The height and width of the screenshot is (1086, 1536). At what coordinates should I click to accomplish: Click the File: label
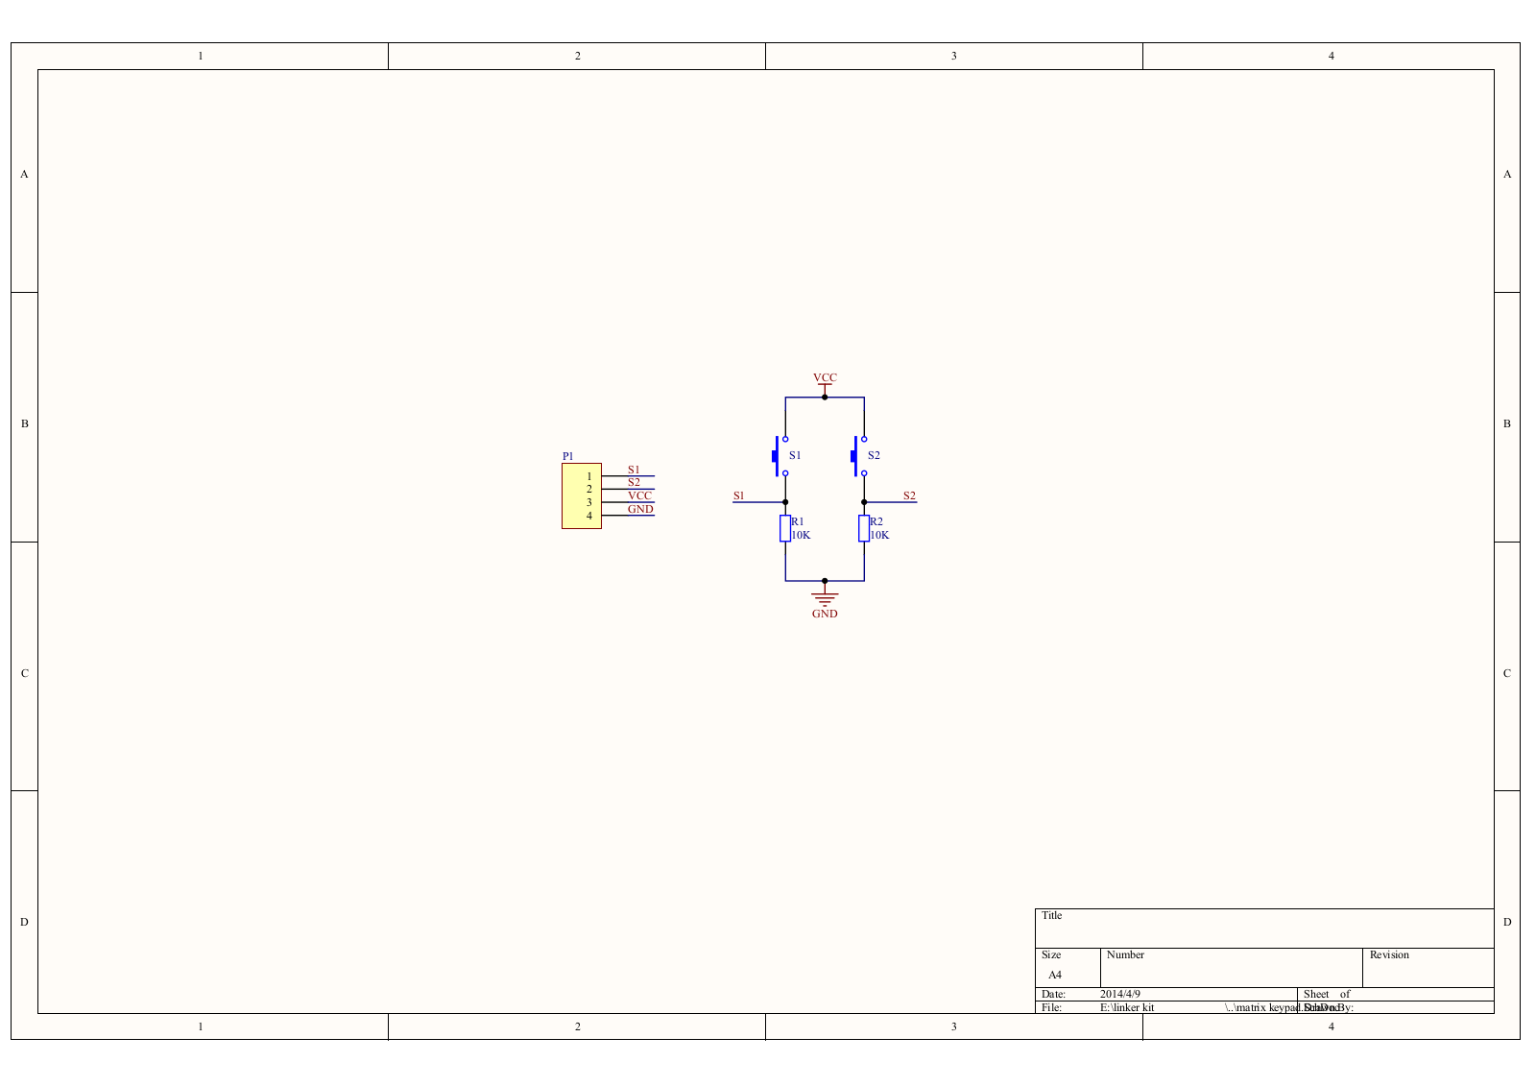1051,1007
